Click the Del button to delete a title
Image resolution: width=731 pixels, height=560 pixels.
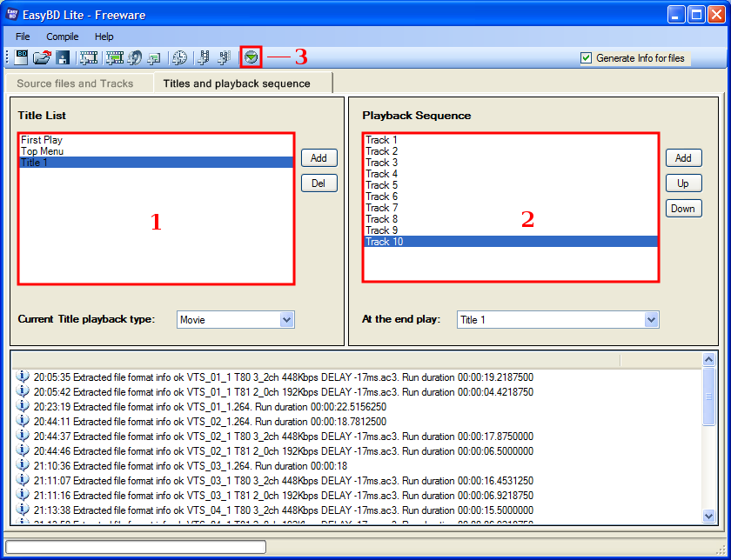click(x=319, y=183)
